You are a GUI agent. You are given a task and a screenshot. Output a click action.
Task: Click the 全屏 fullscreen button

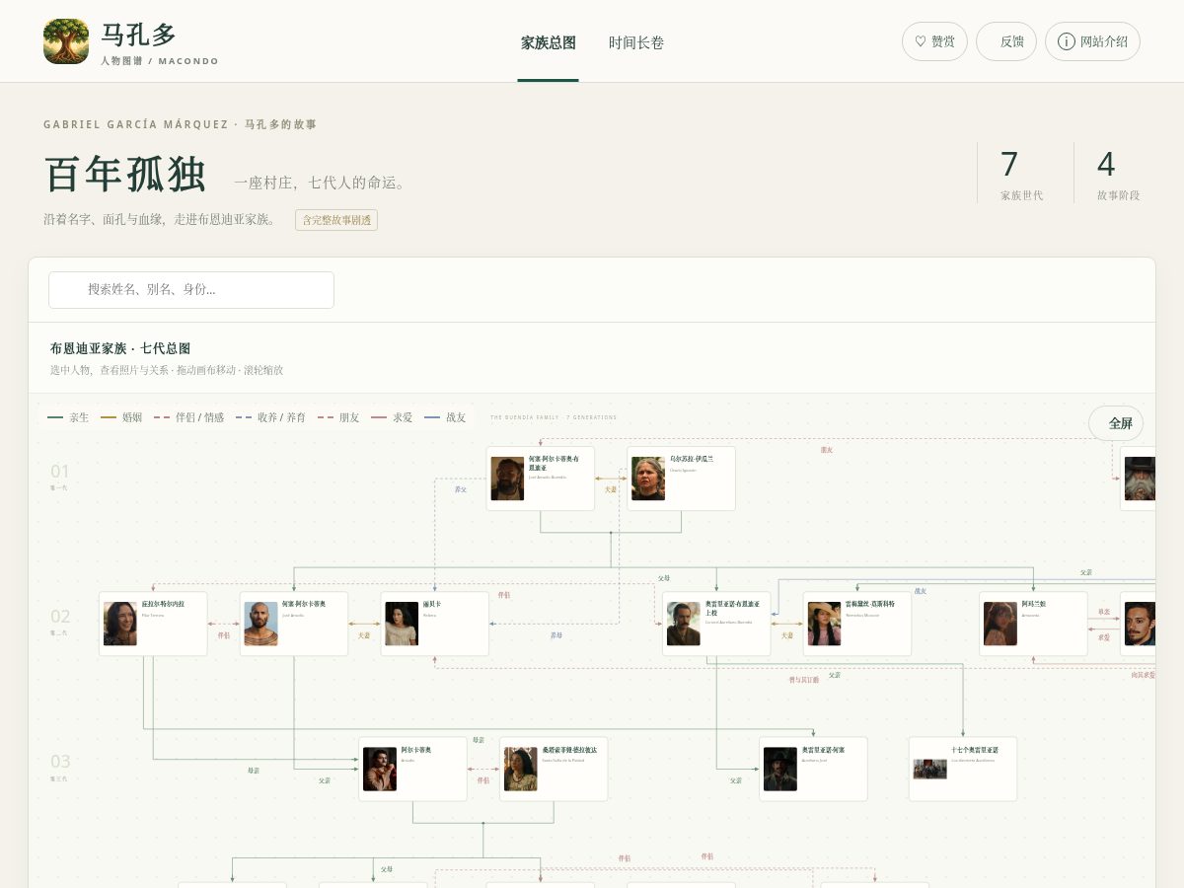pos(1116,423)
